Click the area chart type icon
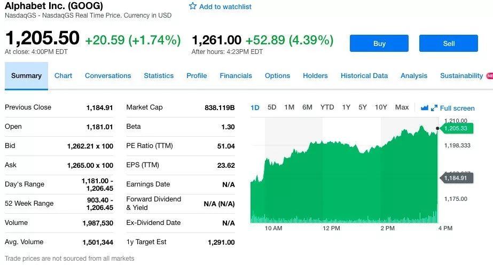The image size is (493, 265). tap(425, 108)
